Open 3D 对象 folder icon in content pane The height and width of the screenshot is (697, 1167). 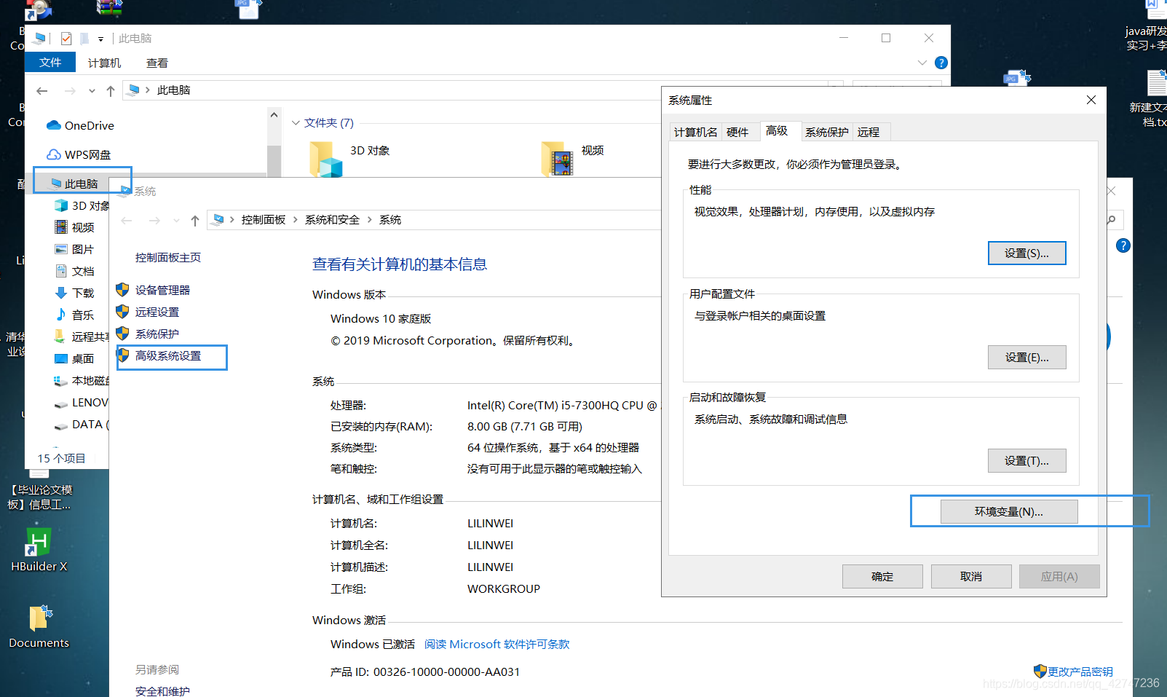(325, 160)
